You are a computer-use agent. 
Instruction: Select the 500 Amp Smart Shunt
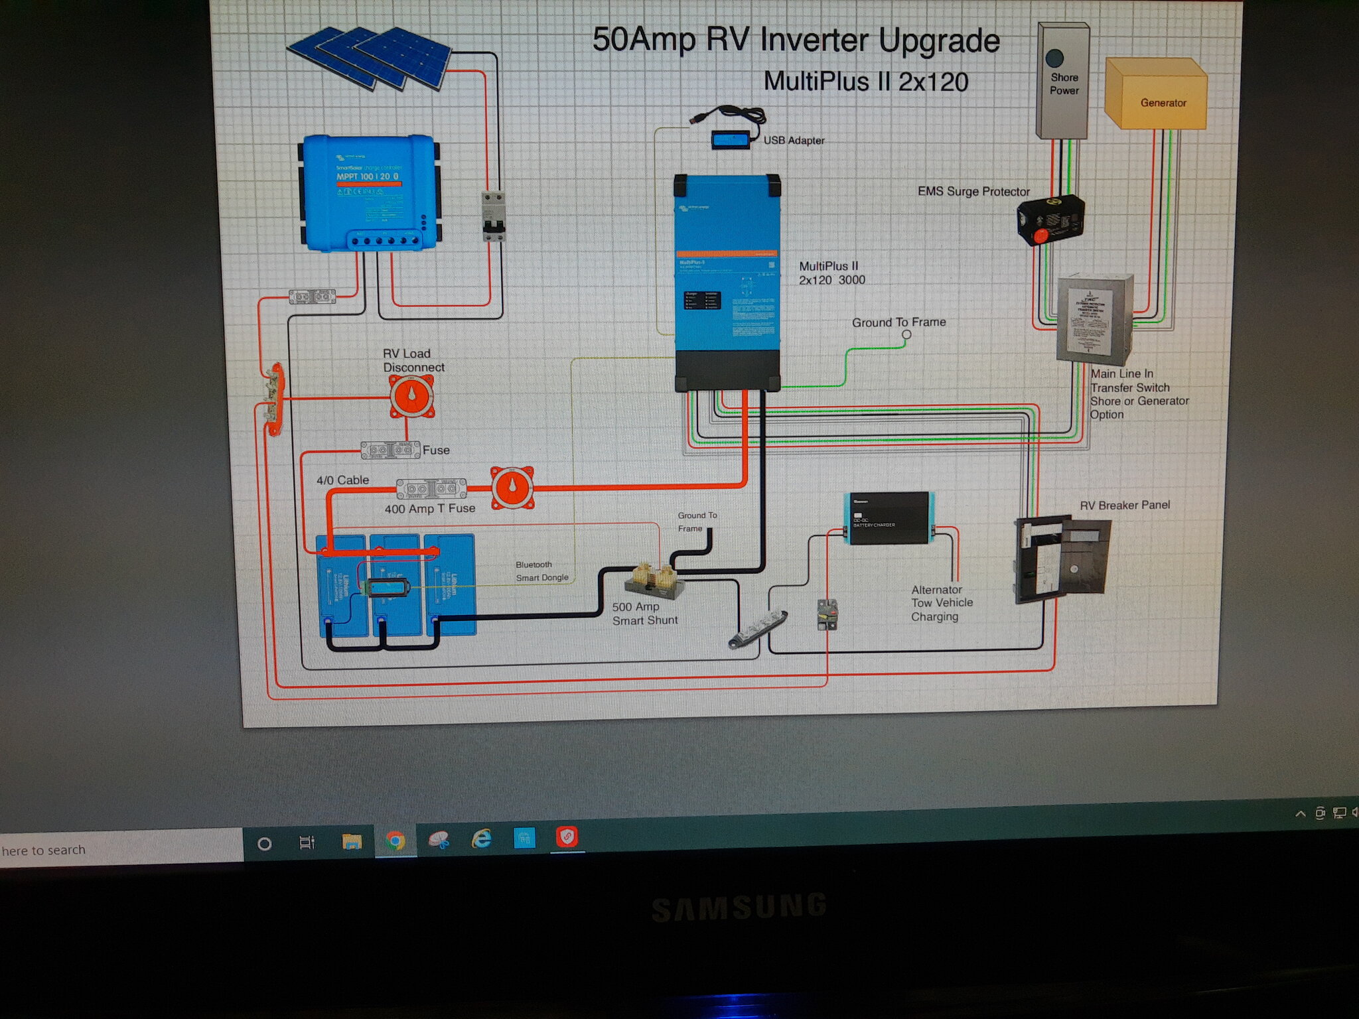coord(654,581)
